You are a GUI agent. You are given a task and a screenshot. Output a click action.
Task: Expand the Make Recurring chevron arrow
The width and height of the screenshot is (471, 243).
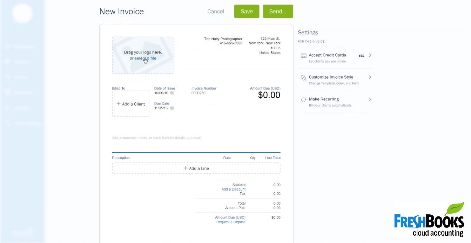tap(370, 99)
